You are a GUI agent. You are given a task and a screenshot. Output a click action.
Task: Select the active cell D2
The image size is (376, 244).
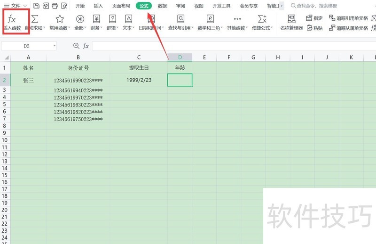(180, 80)
